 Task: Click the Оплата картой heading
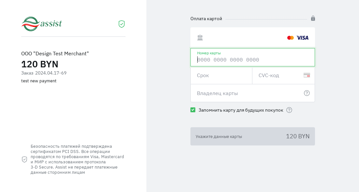coord(206,19)
